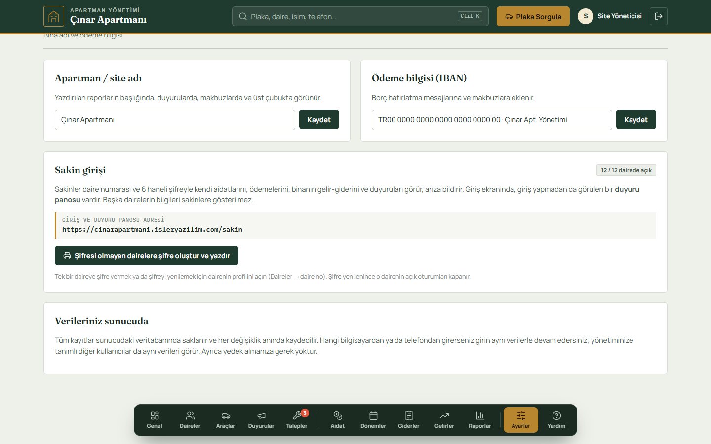This screenshot has height=444, width=711.
Task: Open Raporlar chart icon
Action: click(x=480, y=420)
